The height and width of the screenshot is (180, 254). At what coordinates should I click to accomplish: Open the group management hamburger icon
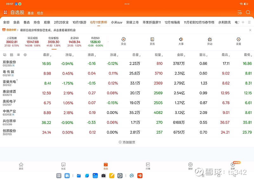(249, 22)
